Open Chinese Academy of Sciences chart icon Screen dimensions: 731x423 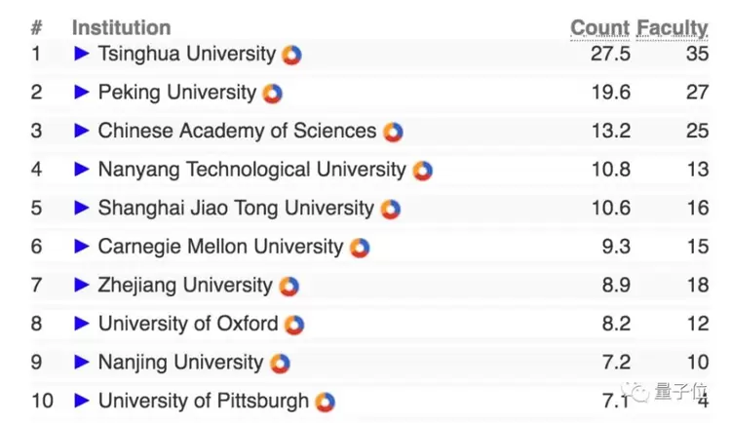click(x=392, y=133)
